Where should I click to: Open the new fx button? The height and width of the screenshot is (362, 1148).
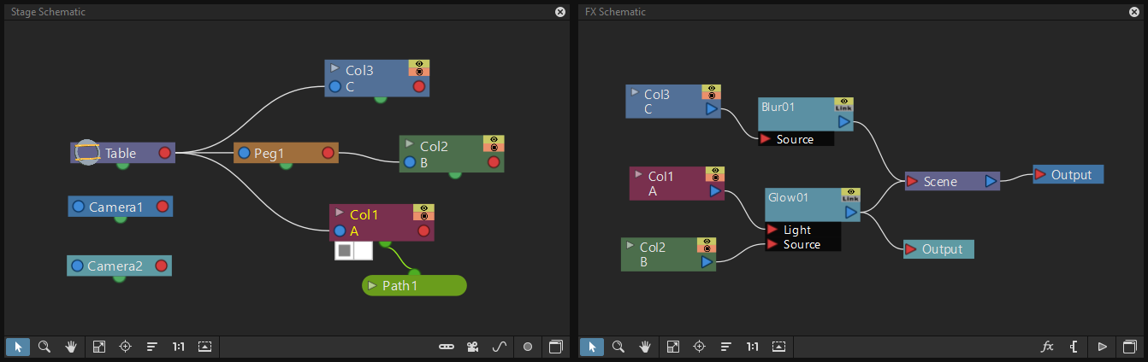point(1047,347)
